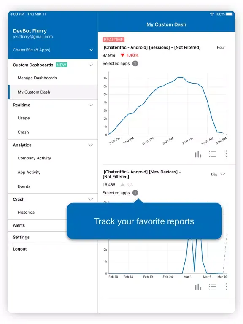The image size is (243, 324).
Task: Tap the REALTIME label badge
Action: [113, 40]
